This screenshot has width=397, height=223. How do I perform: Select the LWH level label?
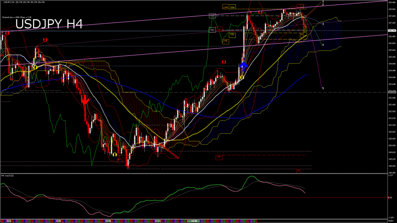point(225,7)
